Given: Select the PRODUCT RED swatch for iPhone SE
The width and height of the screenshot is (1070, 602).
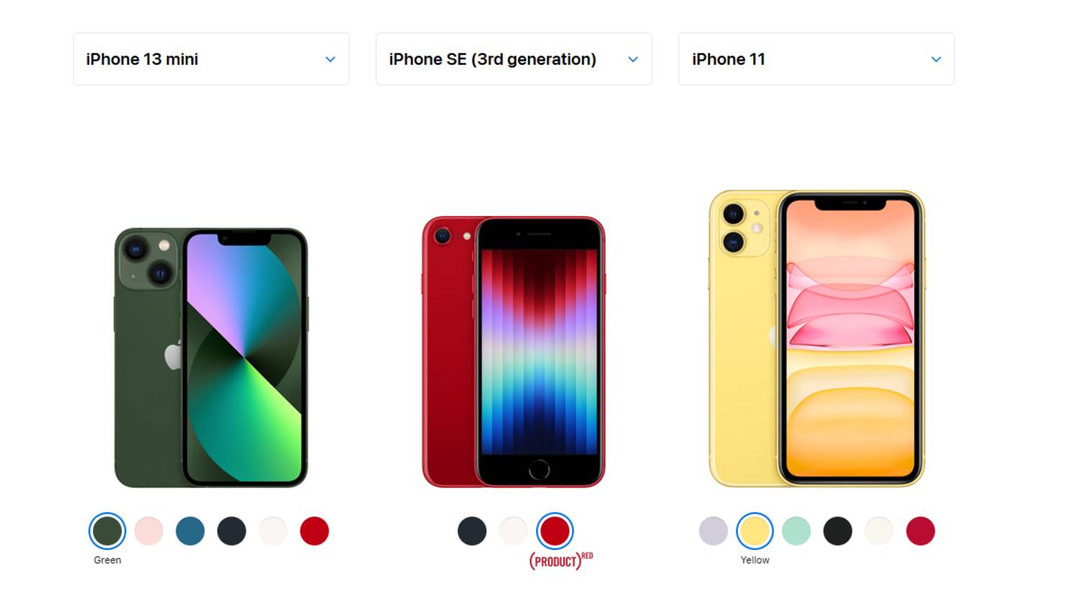Looking at the screenshot, I should pos(555,531).
